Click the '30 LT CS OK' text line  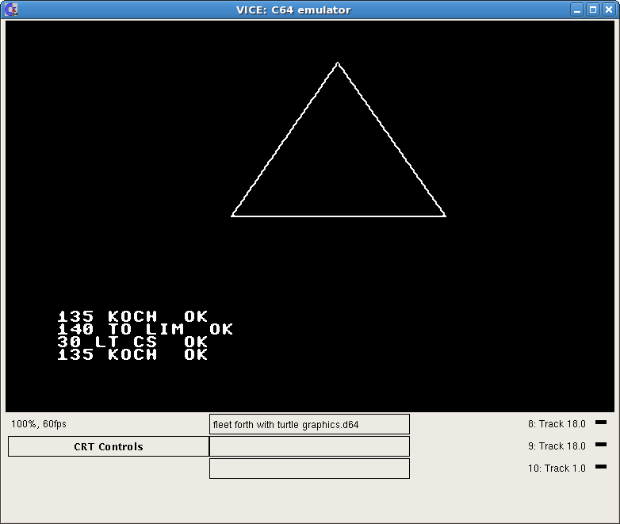tap(132, 342)
